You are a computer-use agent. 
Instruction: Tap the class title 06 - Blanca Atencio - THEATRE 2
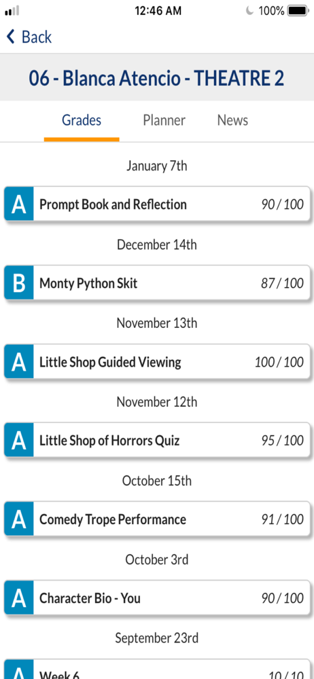tap(156, 78)
